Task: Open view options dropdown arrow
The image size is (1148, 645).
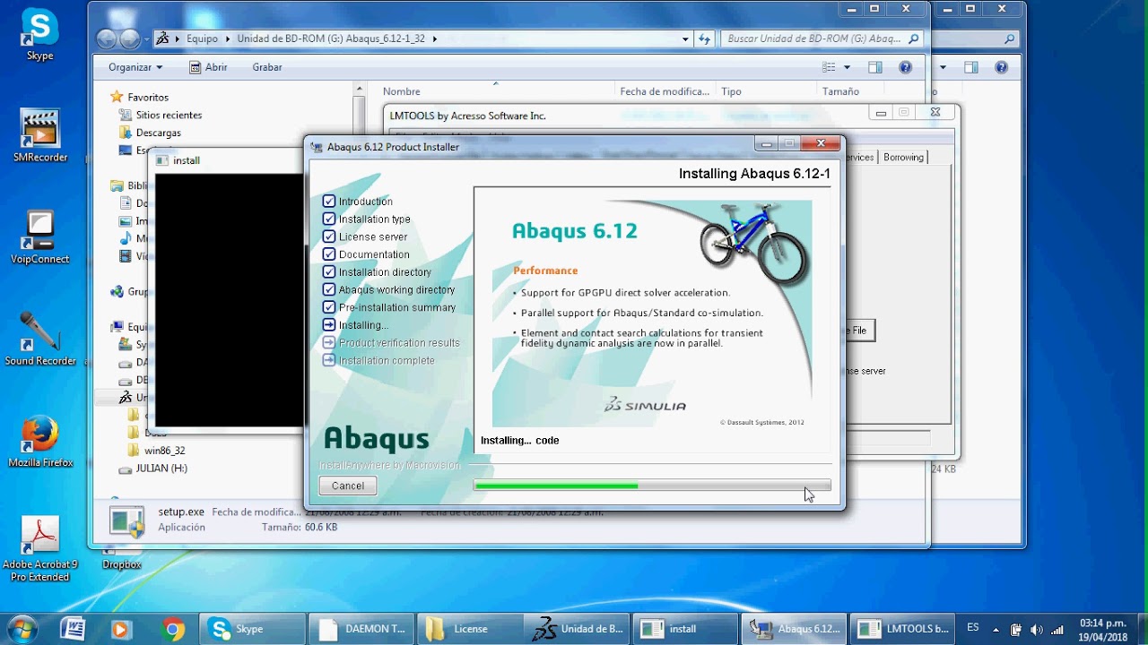Action: pos(847,67)
